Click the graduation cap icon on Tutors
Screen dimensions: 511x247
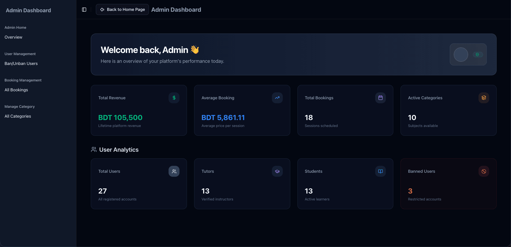tap(277, 171)
